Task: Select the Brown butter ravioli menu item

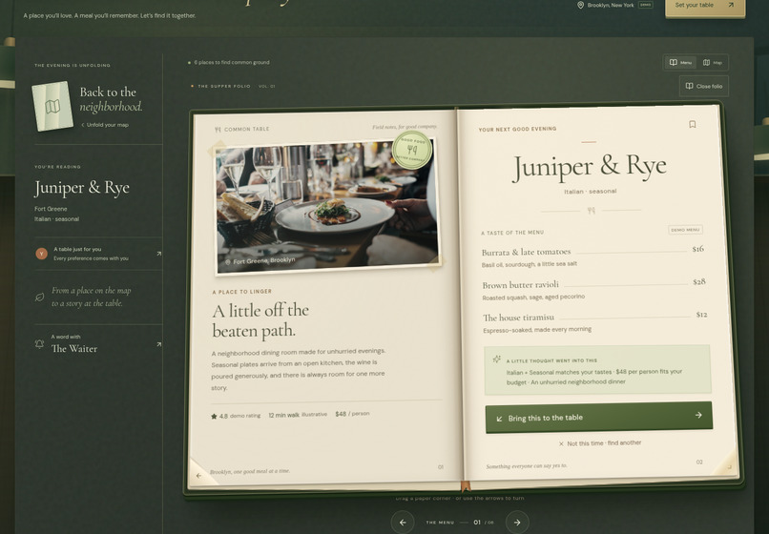Action: tap(593, 290)
